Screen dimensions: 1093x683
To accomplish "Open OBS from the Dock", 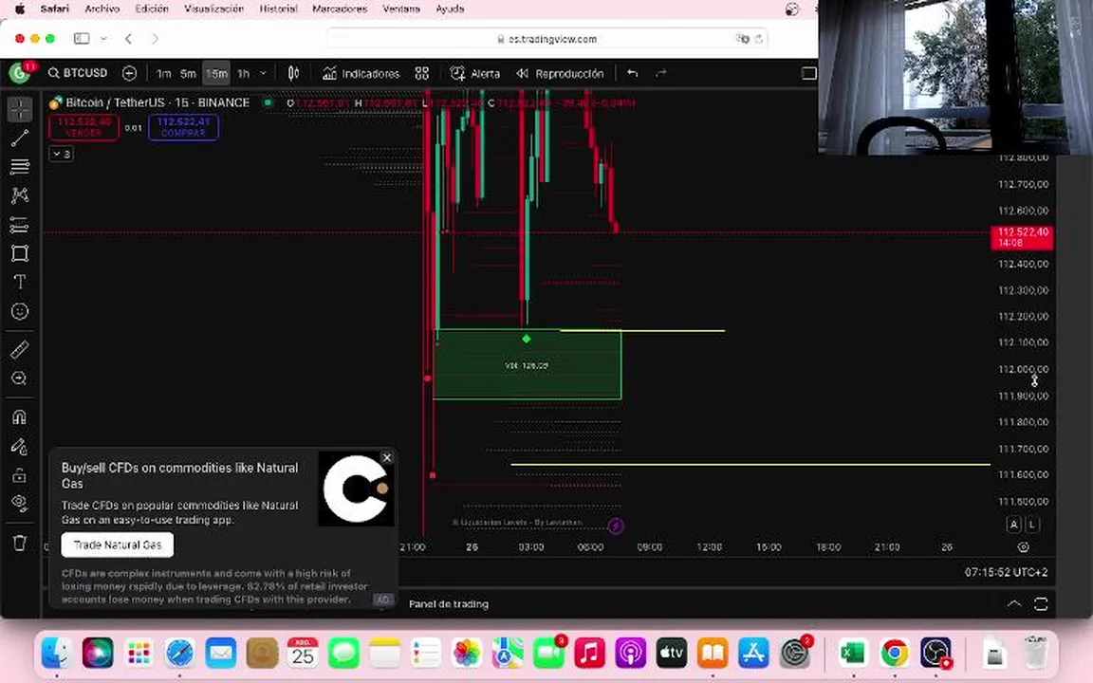I will [936, 653].
